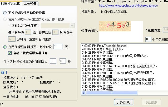The image size is (168, 107).
Task: Click the 每次拨号投 vote count field
Action: pos(28,32)
